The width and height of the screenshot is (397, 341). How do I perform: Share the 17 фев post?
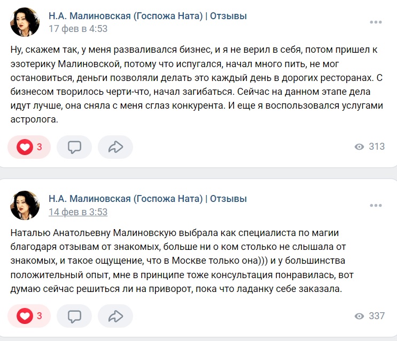tap(115, 147)
